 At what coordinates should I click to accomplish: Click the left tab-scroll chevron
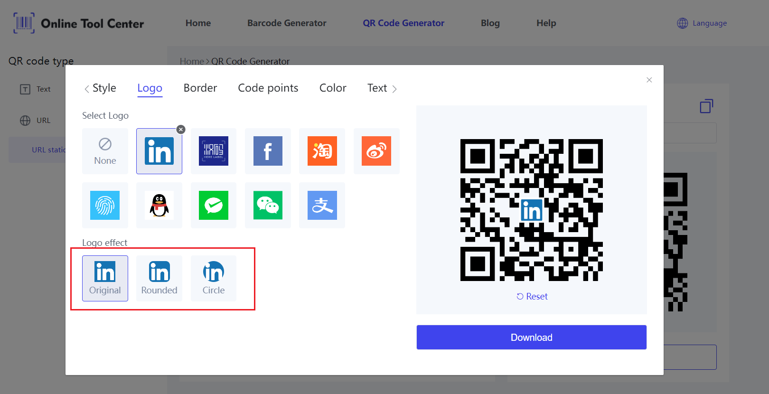pos(86,89)
